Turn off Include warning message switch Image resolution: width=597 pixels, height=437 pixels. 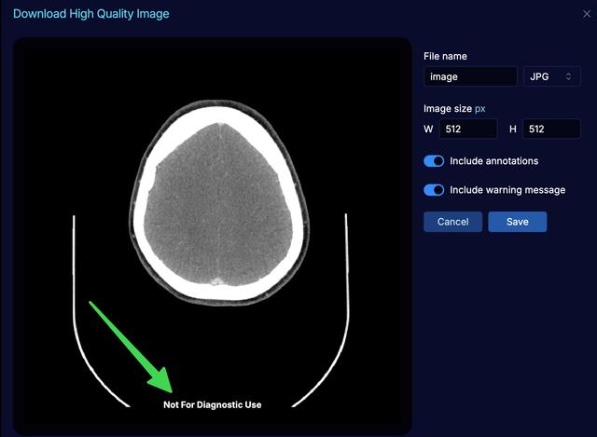434,190
